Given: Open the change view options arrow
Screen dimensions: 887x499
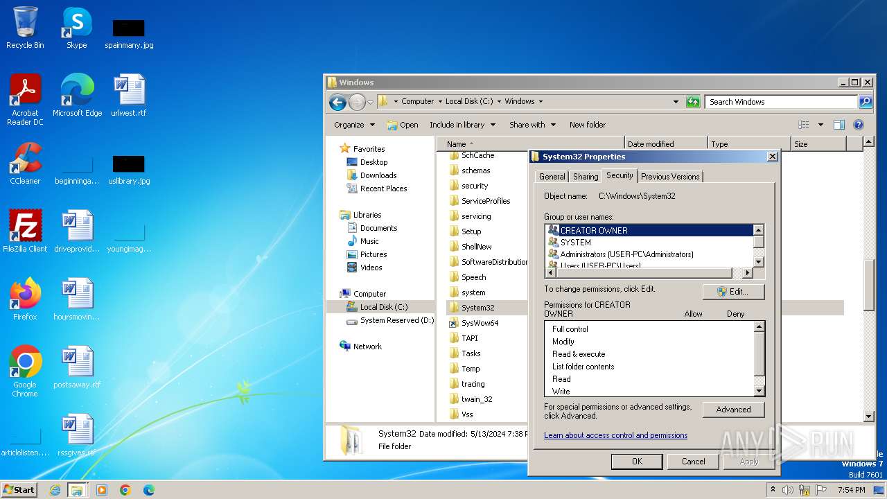Looking at the screenshot, I should point(820,125).
